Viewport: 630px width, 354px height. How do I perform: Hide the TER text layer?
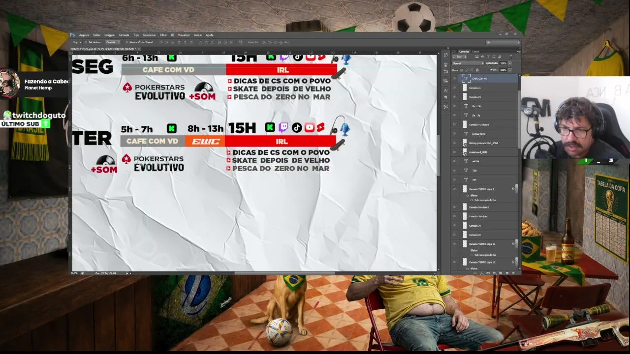[x=454, y=171]
